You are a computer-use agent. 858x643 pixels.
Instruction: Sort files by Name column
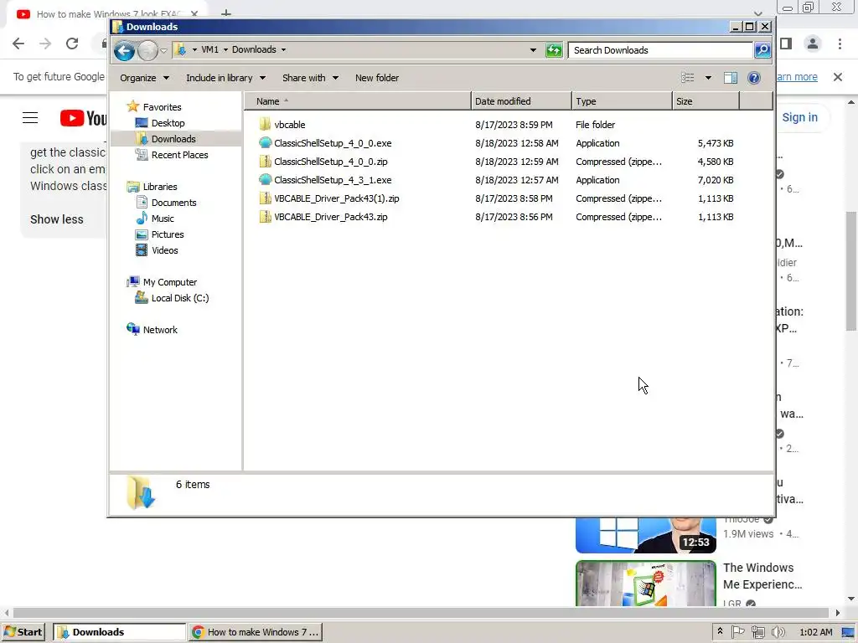(357, 101)
